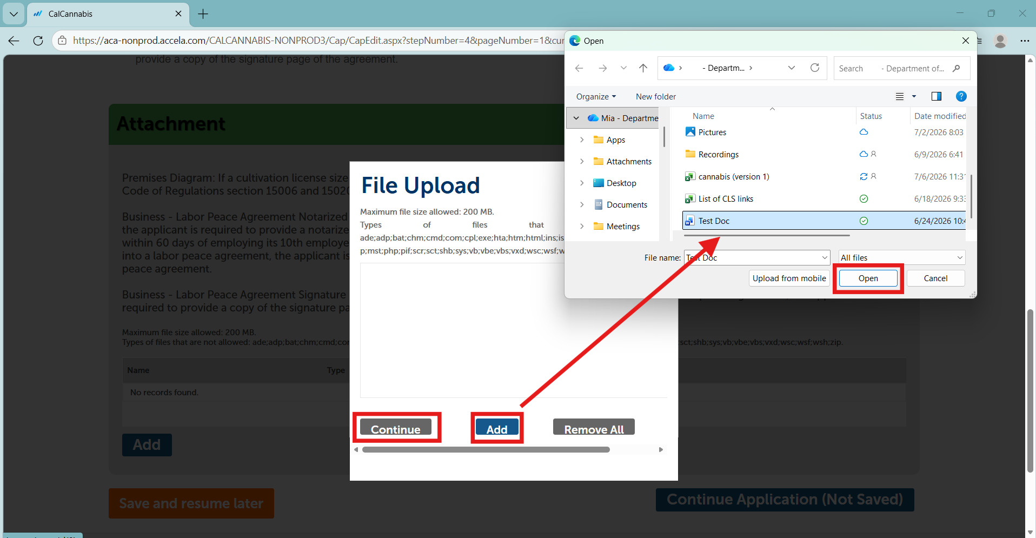This screenshot has height=538, width=1036.
Task: Click the file list horizontal scrollbar
Action: [x=767, y=236]
